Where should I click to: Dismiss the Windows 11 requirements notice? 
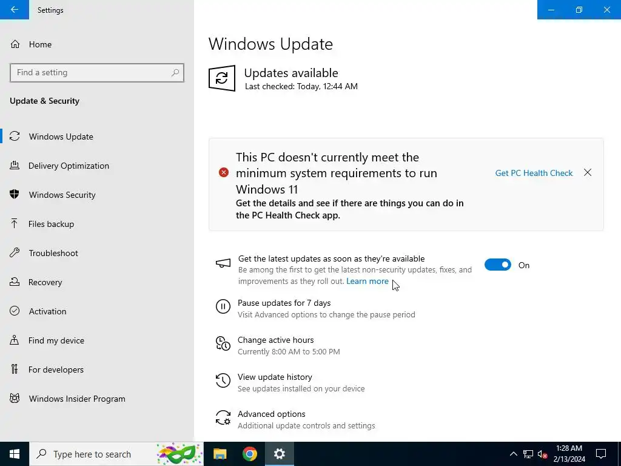click(x=587, y=172)
